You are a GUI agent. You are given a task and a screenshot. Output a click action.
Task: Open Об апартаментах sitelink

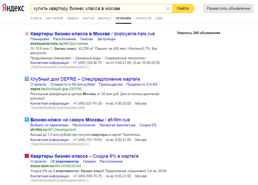pos(64,161)
